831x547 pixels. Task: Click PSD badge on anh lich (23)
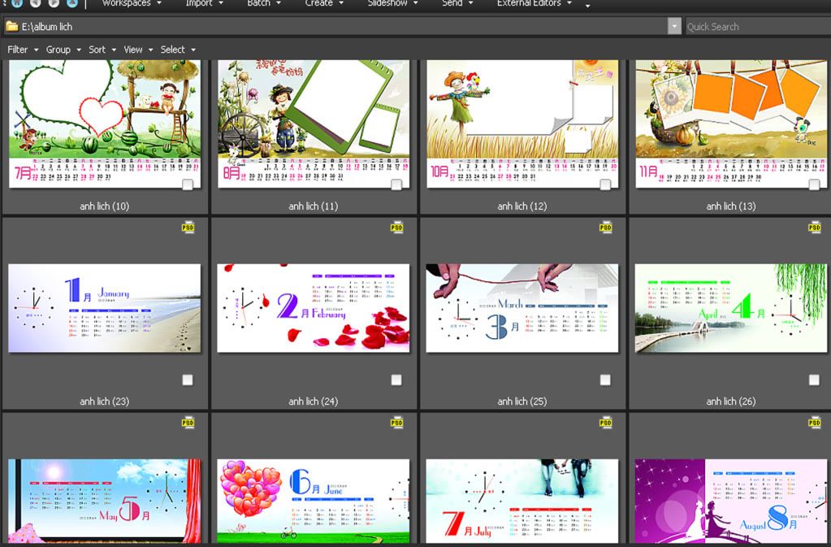pos(188,228)
